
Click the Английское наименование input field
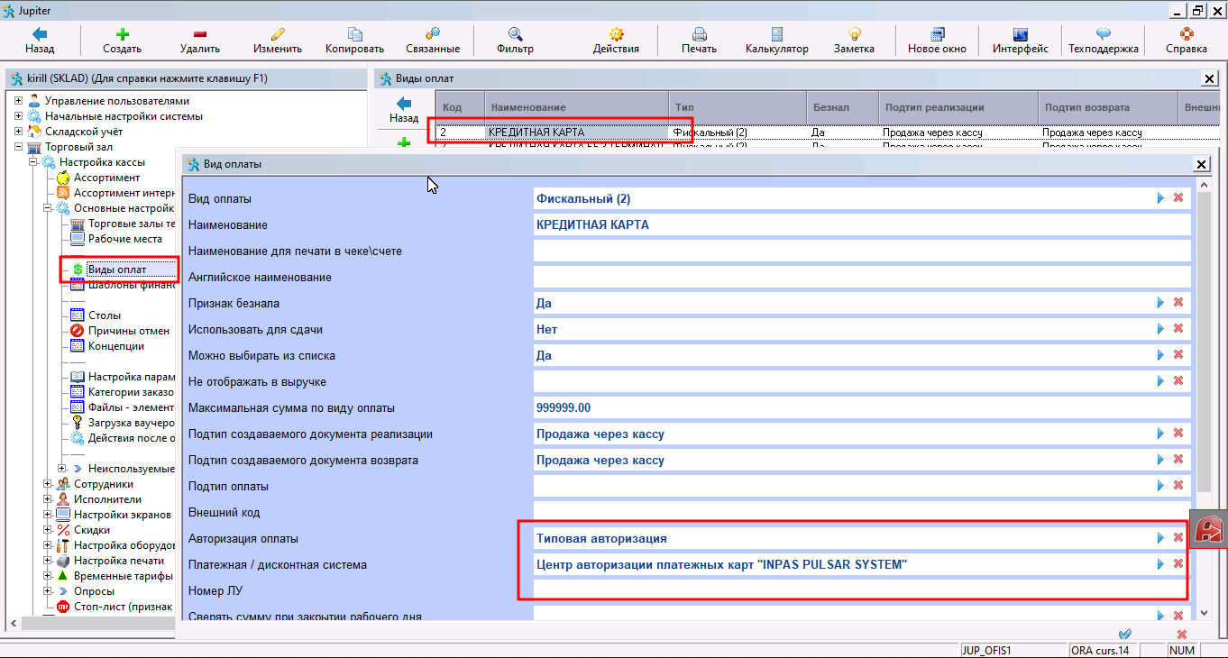point(863,277)
